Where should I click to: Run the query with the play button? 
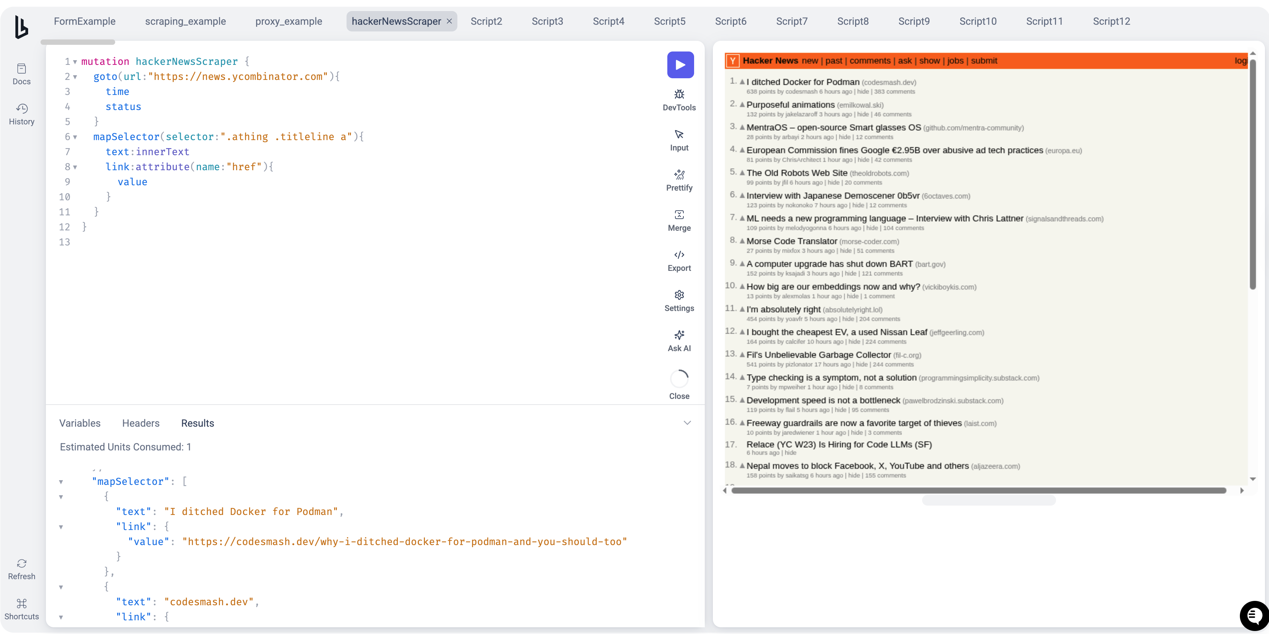pyautogui.click(x=680, y=65)
